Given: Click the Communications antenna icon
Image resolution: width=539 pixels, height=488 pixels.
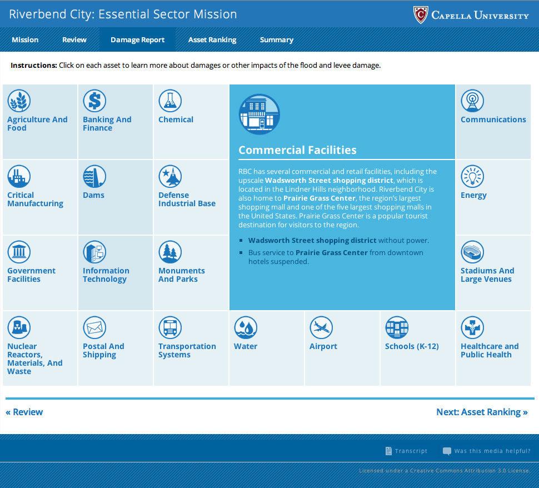Looking at the screenshot, I should pos(472,101).
